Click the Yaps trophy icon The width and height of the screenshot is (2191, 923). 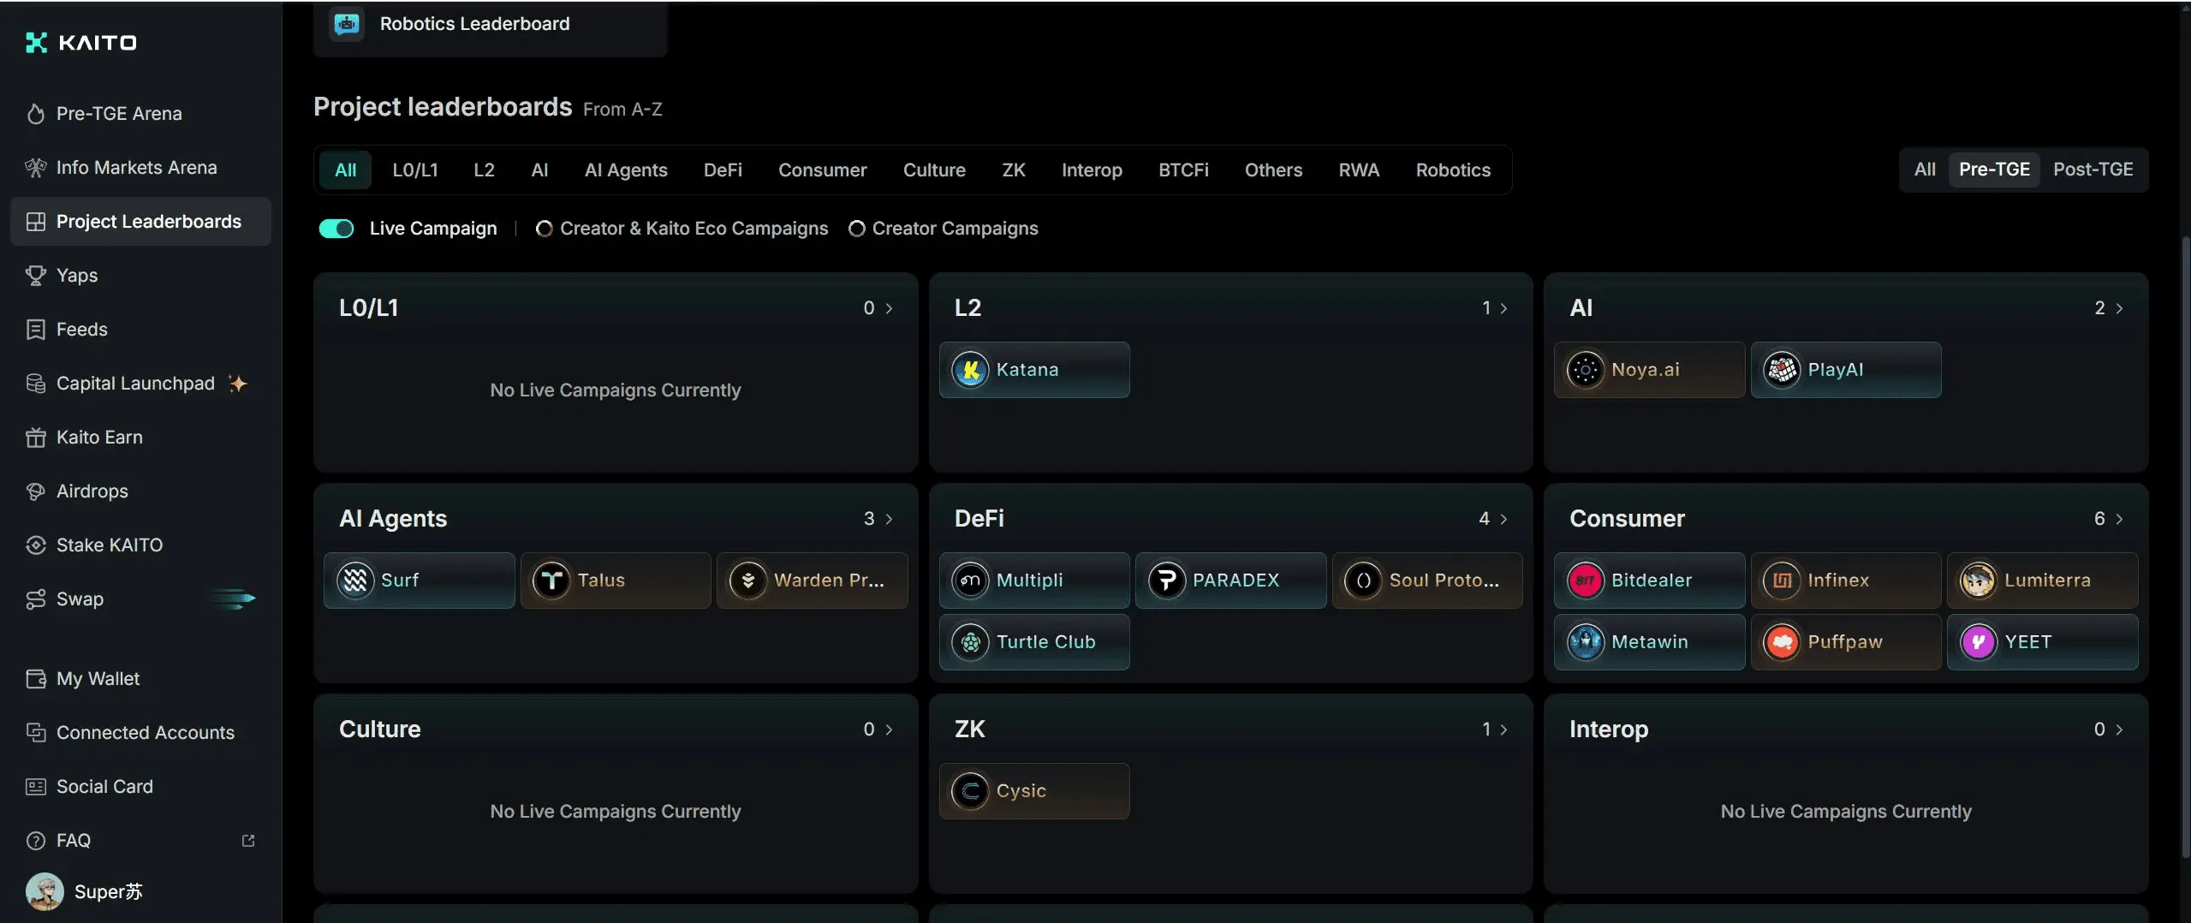tap(35, 276)
